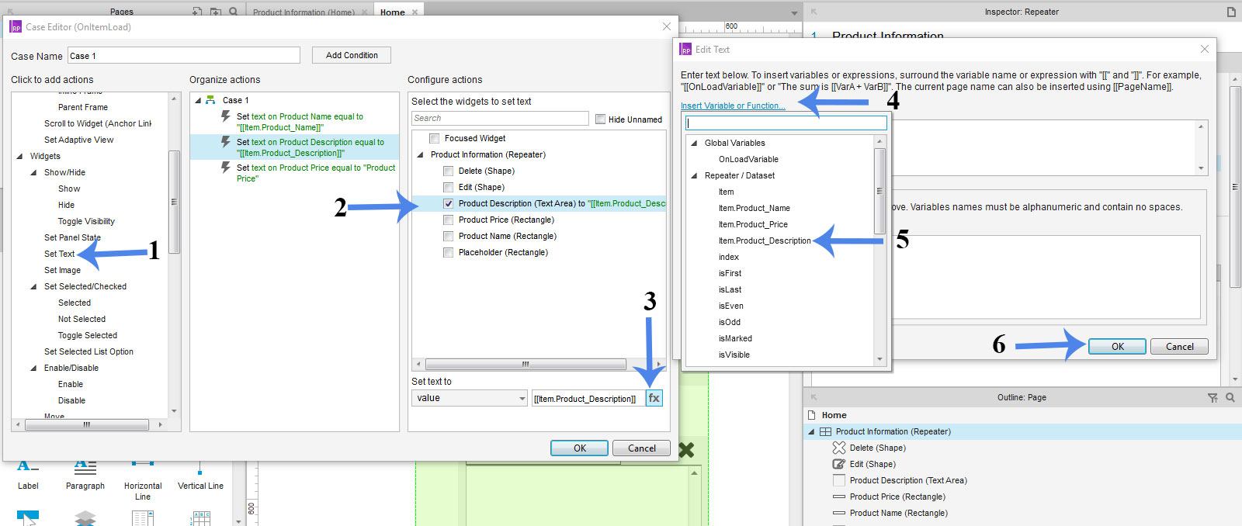Screen dimensions: 1242x526
Task: Check the Edit (Shape) checkbox in Case Editor
Action: 448,187
